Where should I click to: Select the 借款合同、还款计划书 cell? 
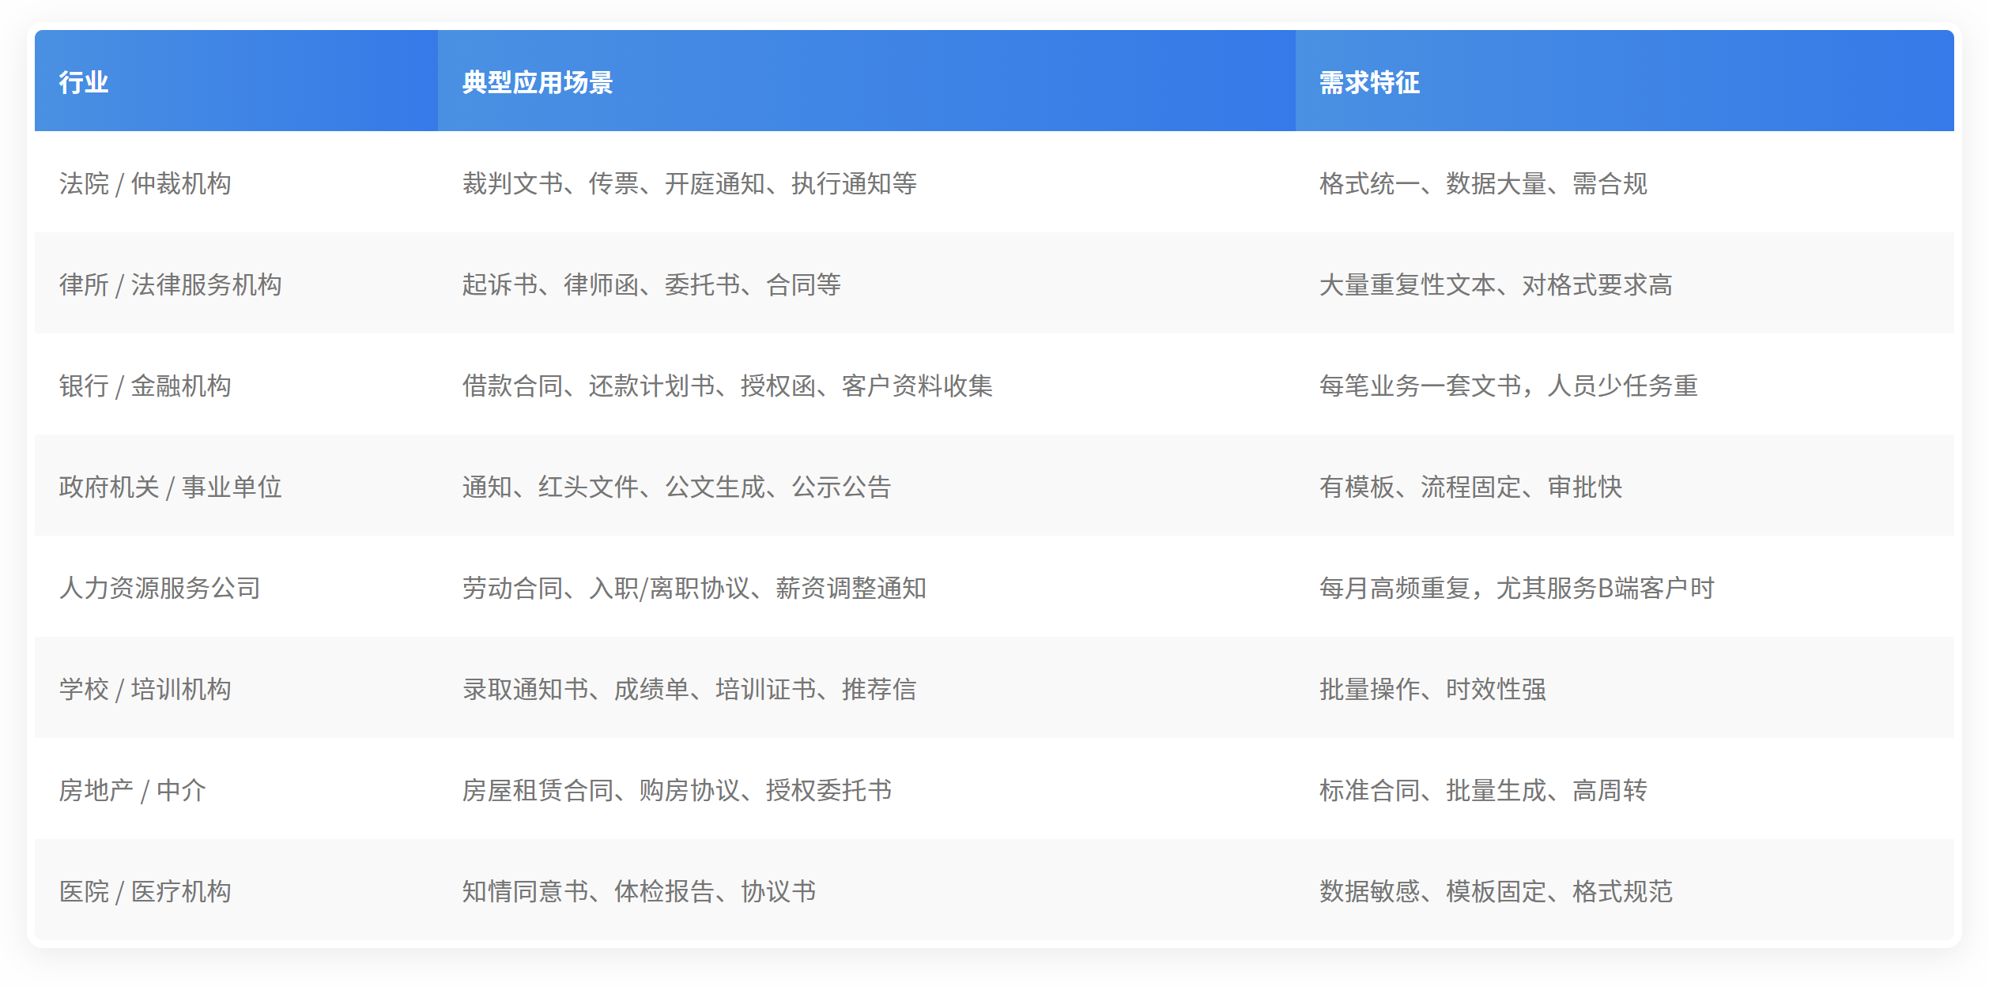[727, 386]
